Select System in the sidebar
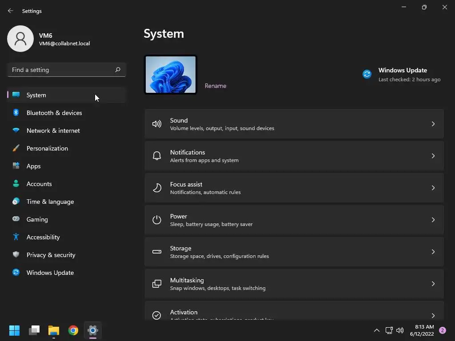Screen dimensions: 455x341 pos(67,95)
